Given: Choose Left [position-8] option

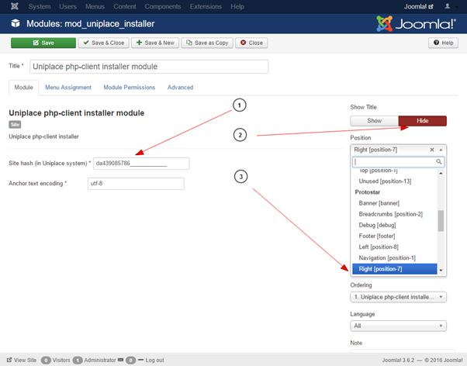Looking at the screenshot, I should coord(394,247).
